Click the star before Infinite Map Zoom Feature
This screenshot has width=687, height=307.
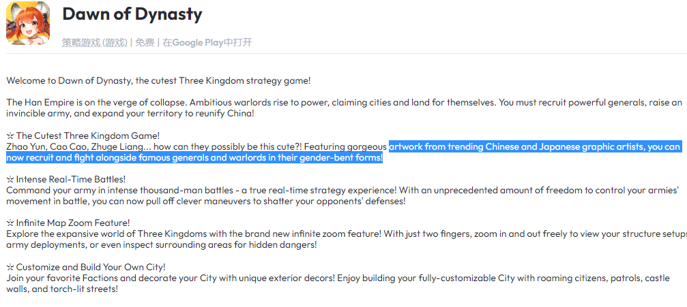(10, 223)
